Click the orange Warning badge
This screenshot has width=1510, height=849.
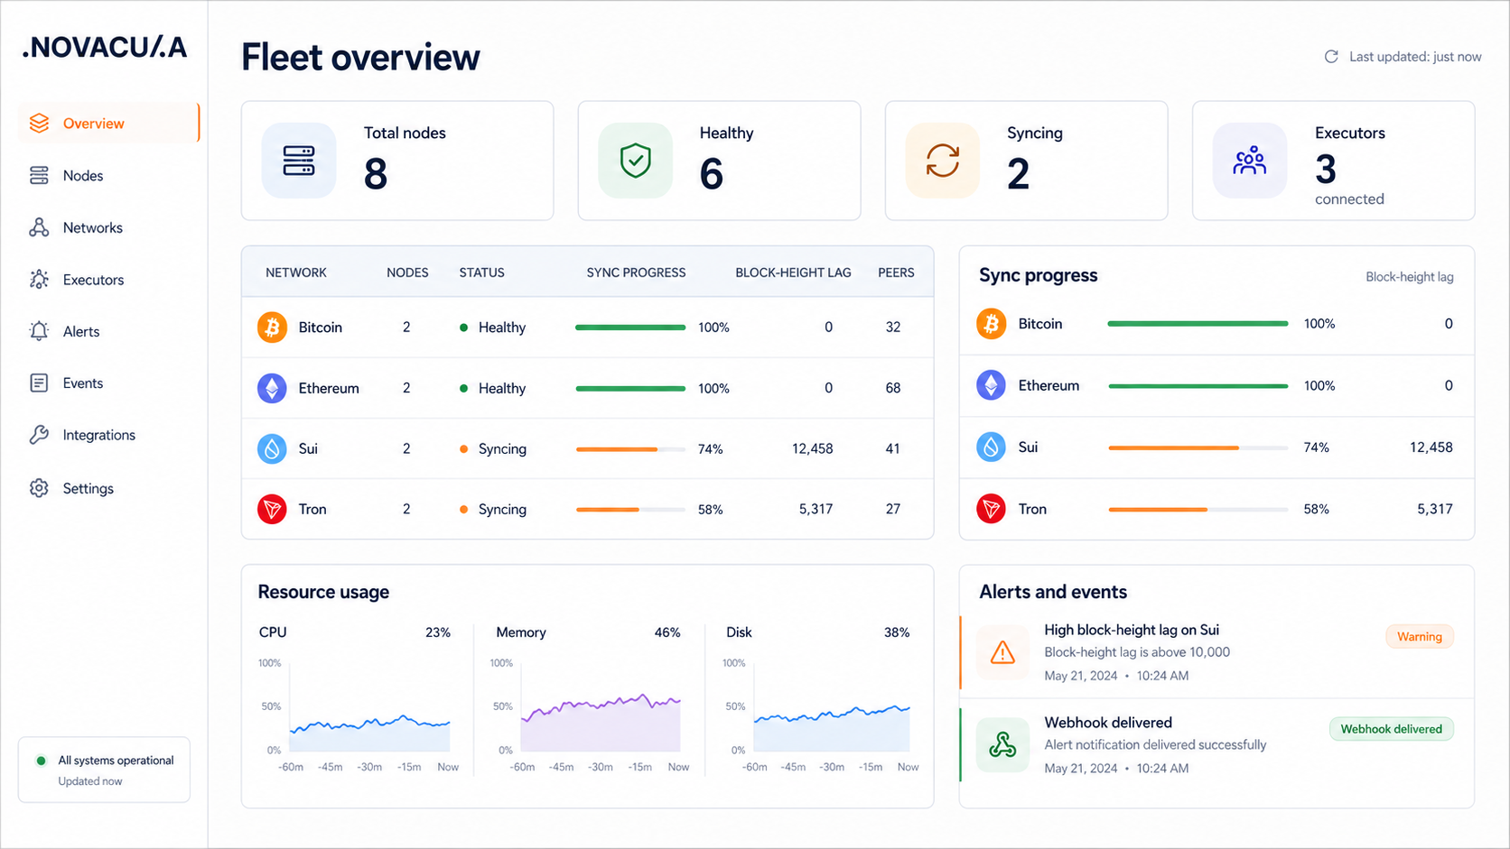1420,636
